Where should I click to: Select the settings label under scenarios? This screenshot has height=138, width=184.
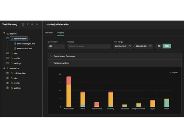point(17,88)
